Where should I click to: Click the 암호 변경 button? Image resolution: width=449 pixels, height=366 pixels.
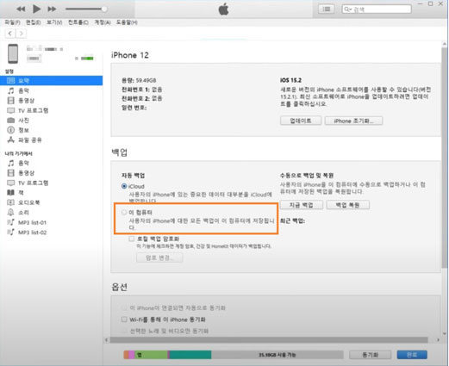tap(159, 257)
